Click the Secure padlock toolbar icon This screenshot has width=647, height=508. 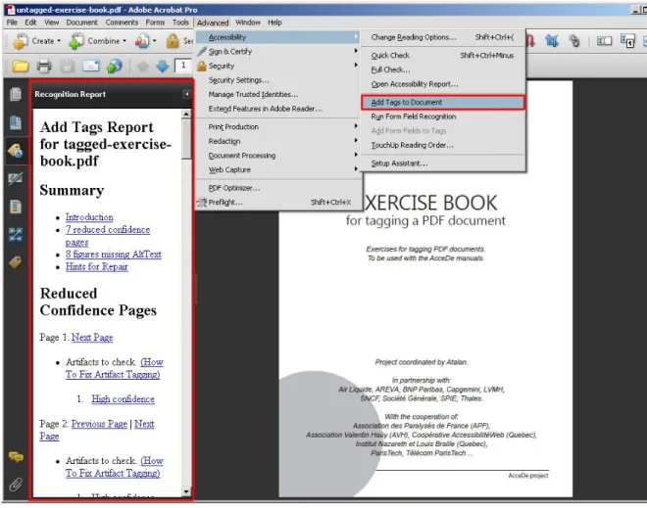[173, 41]
